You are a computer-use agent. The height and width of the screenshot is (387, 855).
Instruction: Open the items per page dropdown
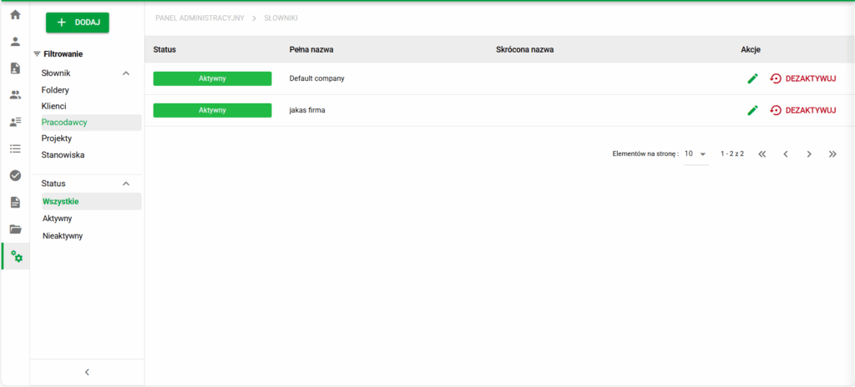[x=695, y=154]
